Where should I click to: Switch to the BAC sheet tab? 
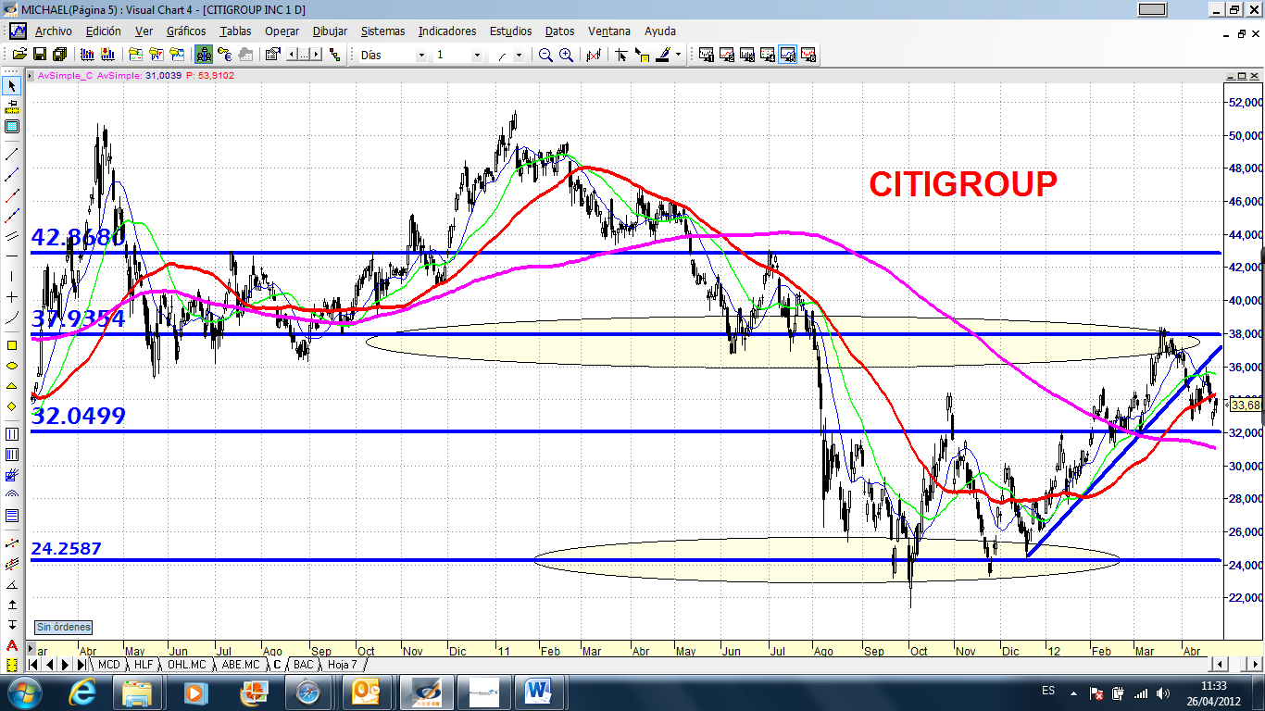(303, 665)
